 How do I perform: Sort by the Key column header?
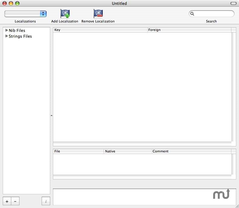[100, 30]
